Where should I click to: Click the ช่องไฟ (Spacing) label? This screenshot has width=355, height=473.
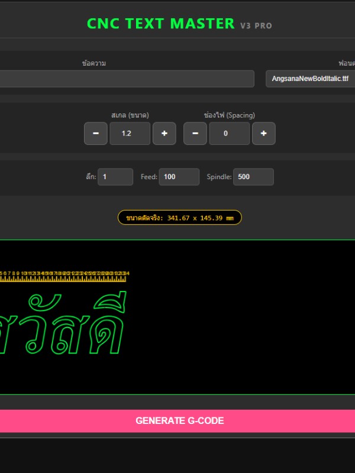229,115
